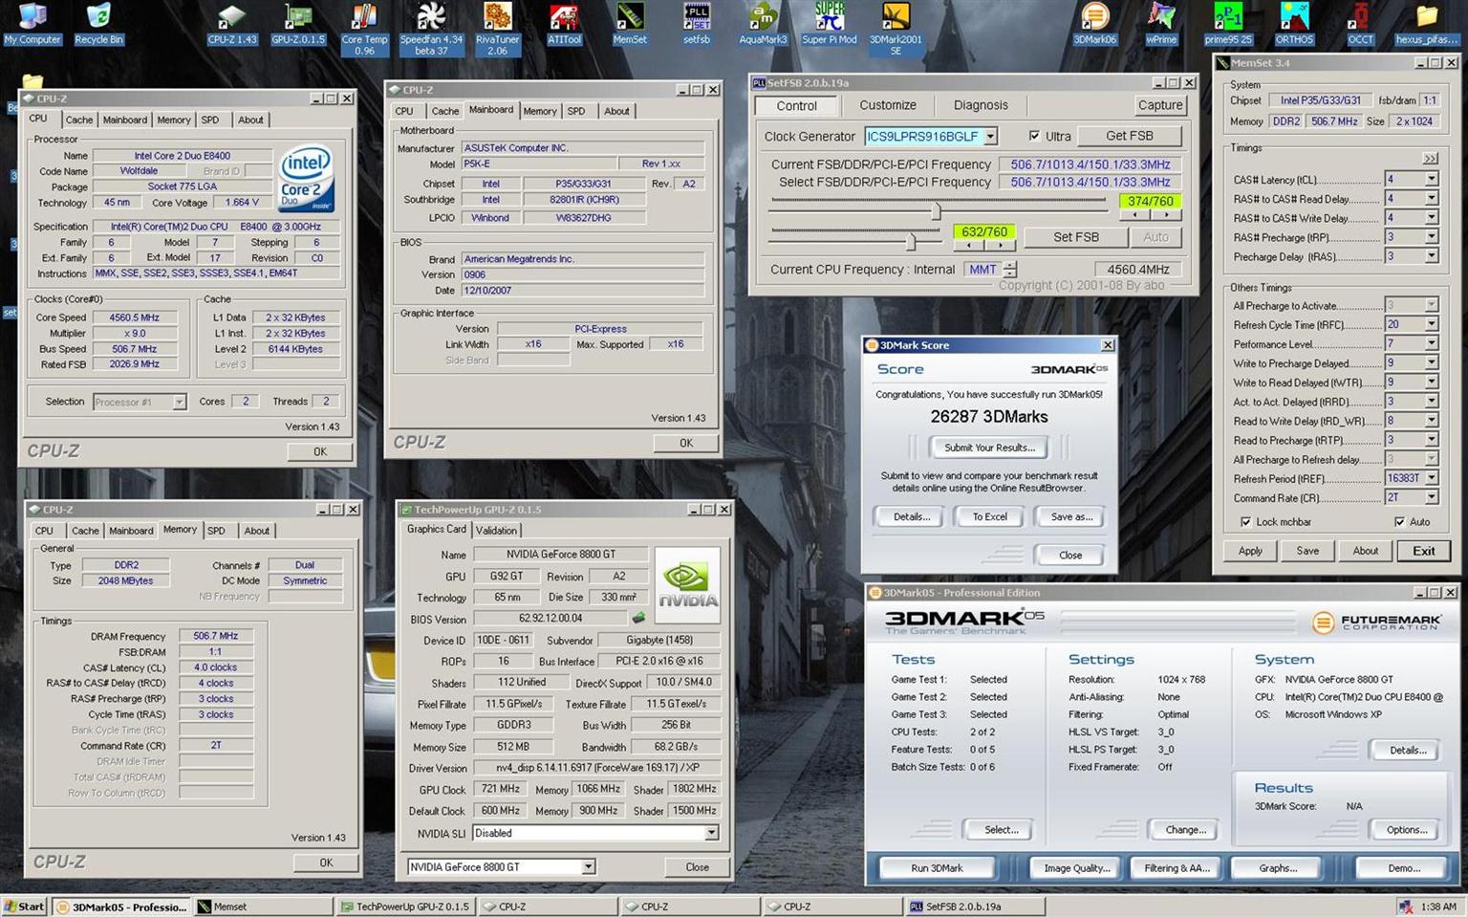The width and height of the screenshot is (1468, 918).
Task: Click the lower FSB slider thumb in SetFSB
Action: (x=911, y=240)
